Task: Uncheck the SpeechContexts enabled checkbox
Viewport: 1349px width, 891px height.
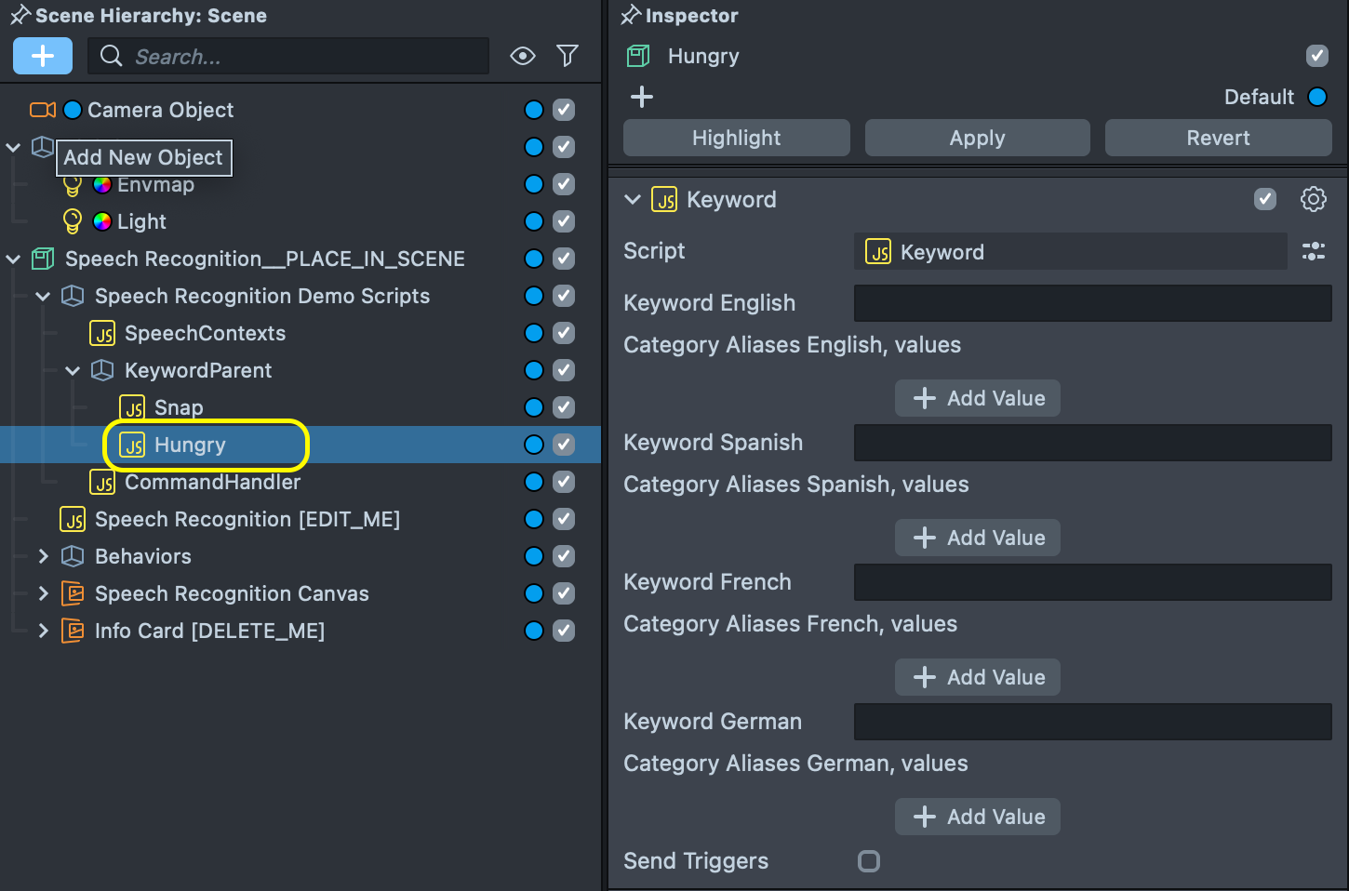Action: [x=564, y=333]
